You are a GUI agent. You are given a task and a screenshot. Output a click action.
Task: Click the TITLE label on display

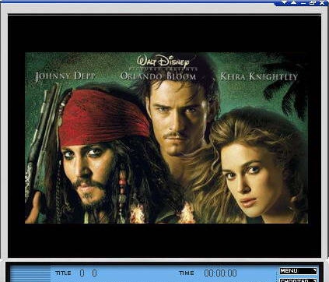tap(63, 273)
